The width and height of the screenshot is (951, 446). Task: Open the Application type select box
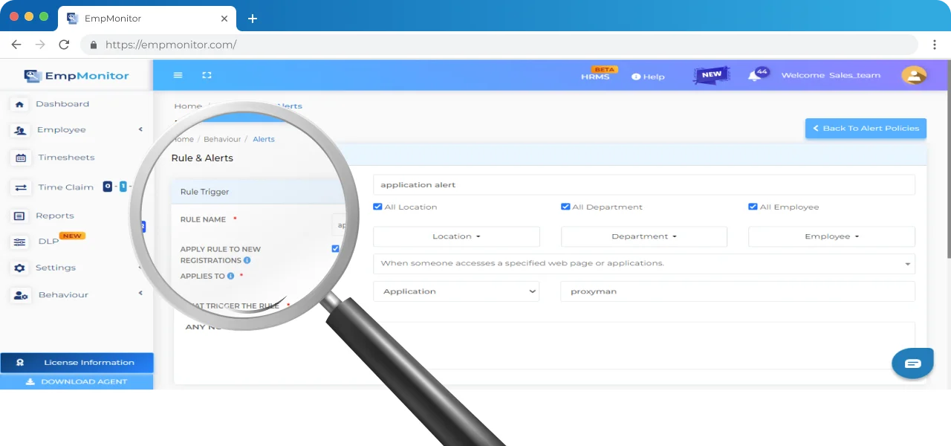(x=456, y=291)
